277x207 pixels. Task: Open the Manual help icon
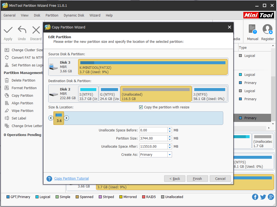(253, 29)
